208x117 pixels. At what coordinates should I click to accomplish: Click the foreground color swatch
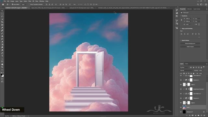pos(1,75)
